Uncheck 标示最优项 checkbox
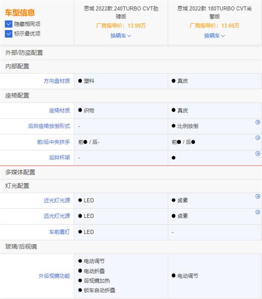 [9, 34]
